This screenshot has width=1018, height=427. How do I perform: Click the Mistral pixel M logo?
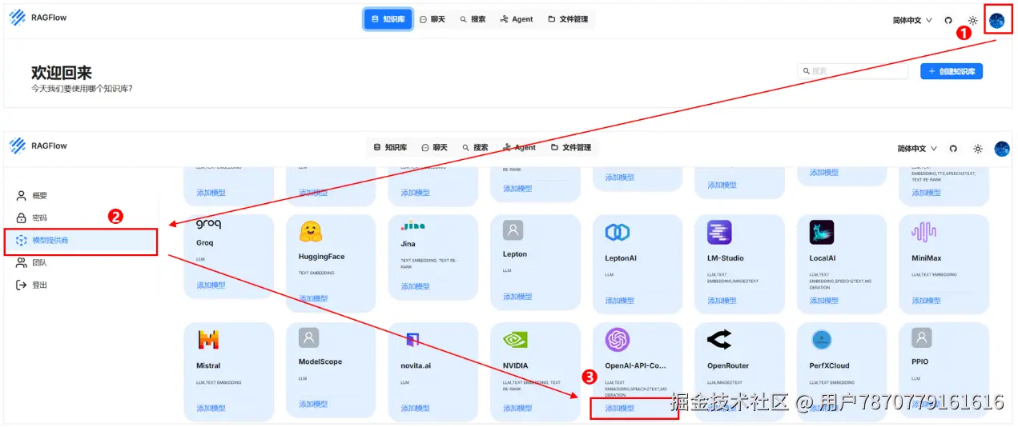point(208,340)
